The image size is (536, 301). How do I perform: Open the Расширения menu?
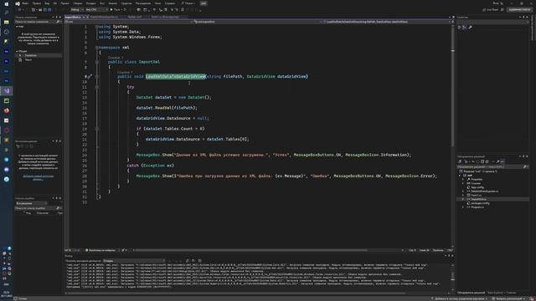143,3
